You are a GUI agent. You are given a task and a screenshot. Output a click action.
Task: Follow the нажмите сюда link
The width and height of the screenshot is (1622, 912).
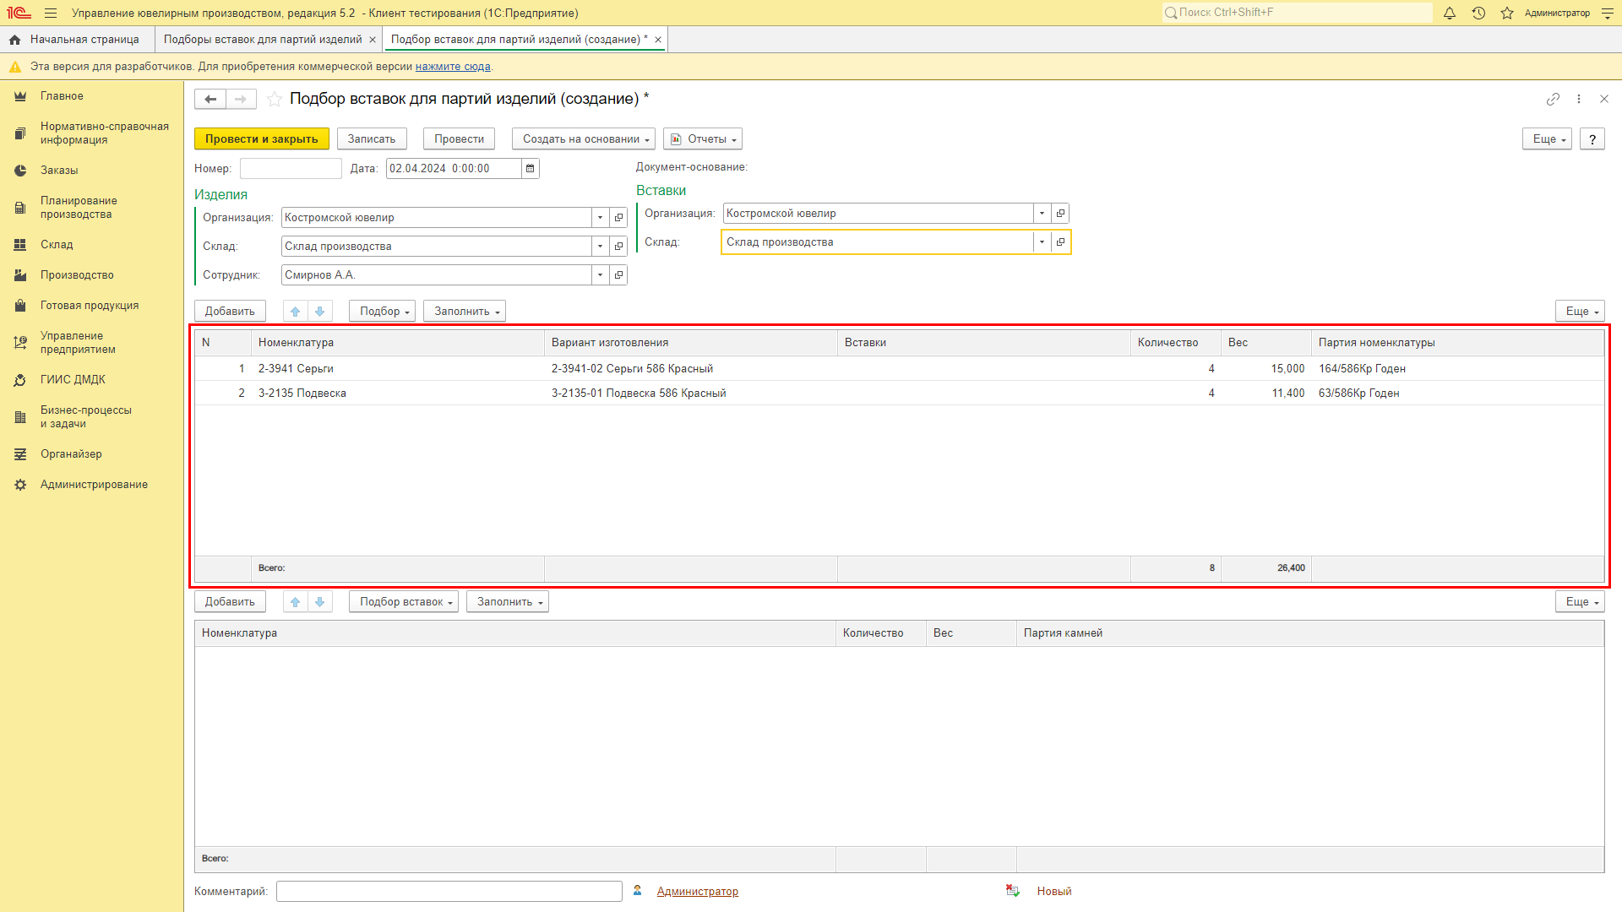[453, 67]
